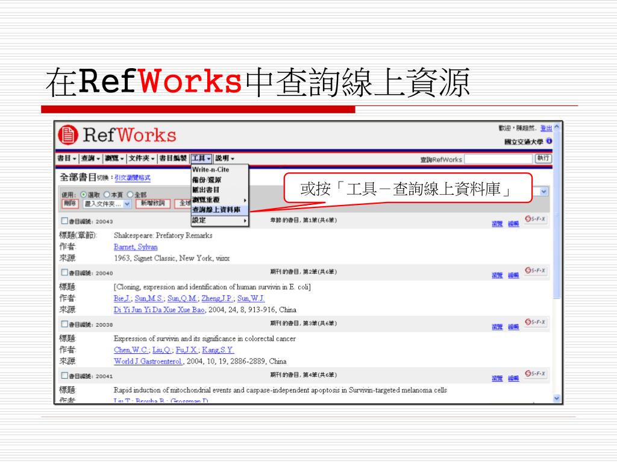Open the 瀏覽 dropdown menu

114,159
